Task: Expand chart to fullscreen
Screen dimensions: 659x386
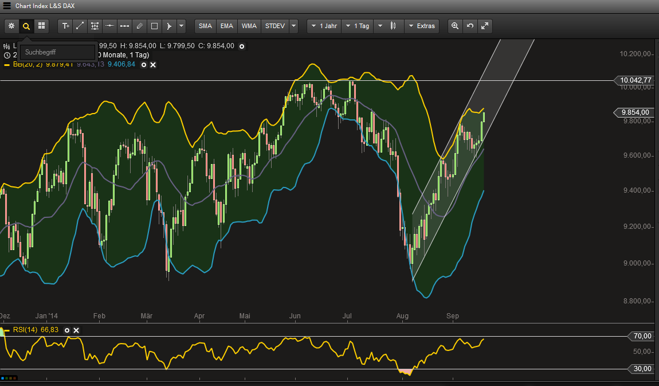Action: (485, 26)
